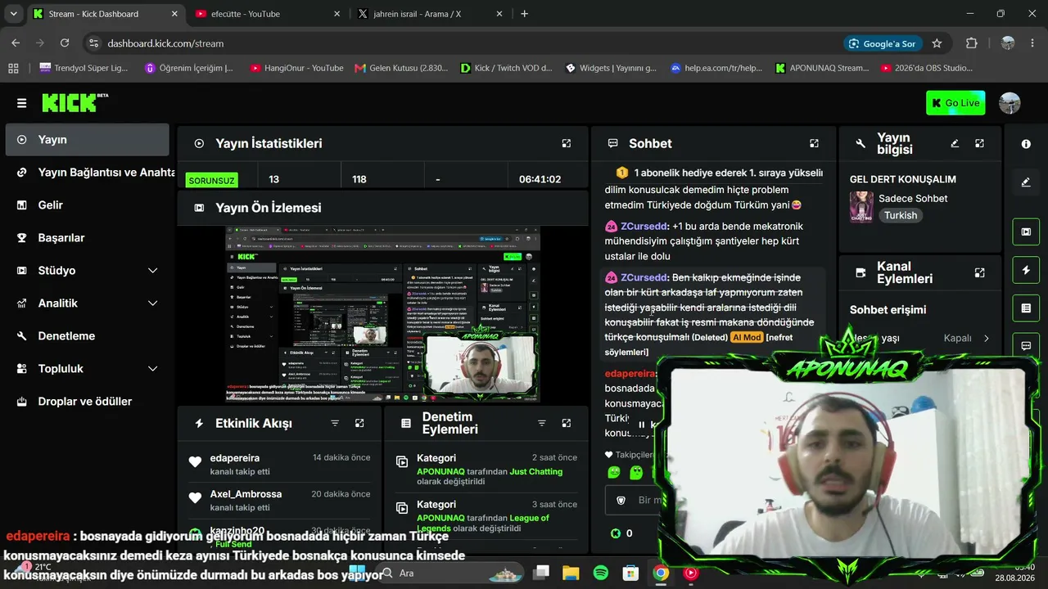
Task: Select Yayın in the sidebar
Action: (88, 140)
